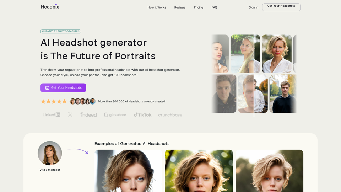Open the How it Works menu item
Image resolution: width=341 pixels, height=192 pixels.
(157, 7)
